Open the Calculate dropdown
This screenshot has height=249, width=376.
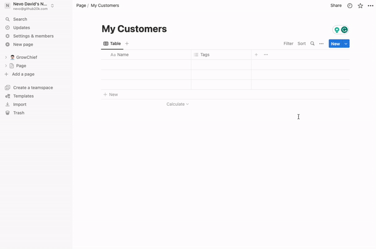point(178,104)
